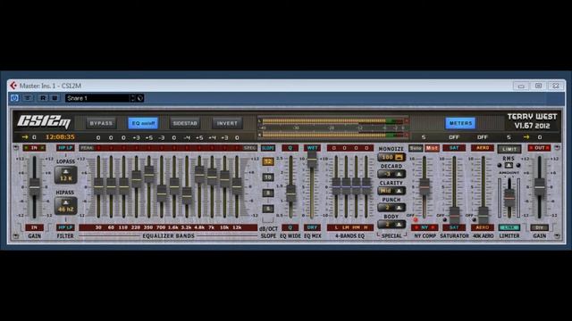Screen dimensions: 572x321
Task: Click the DRY label below EQ Mix
Action: click(x=312, y=227)
